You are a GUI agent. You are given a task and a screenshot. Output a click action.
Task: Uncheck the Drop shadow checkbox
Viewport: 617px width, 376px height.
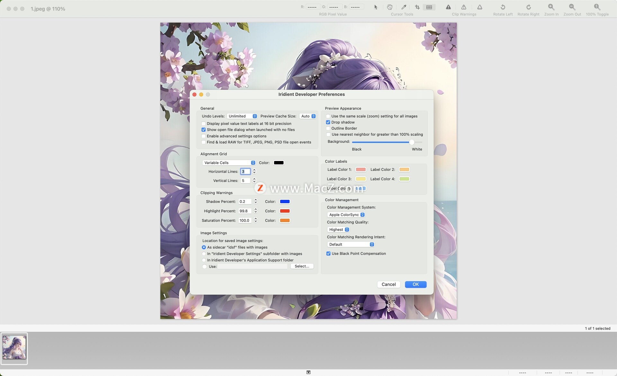click(328, 122)
